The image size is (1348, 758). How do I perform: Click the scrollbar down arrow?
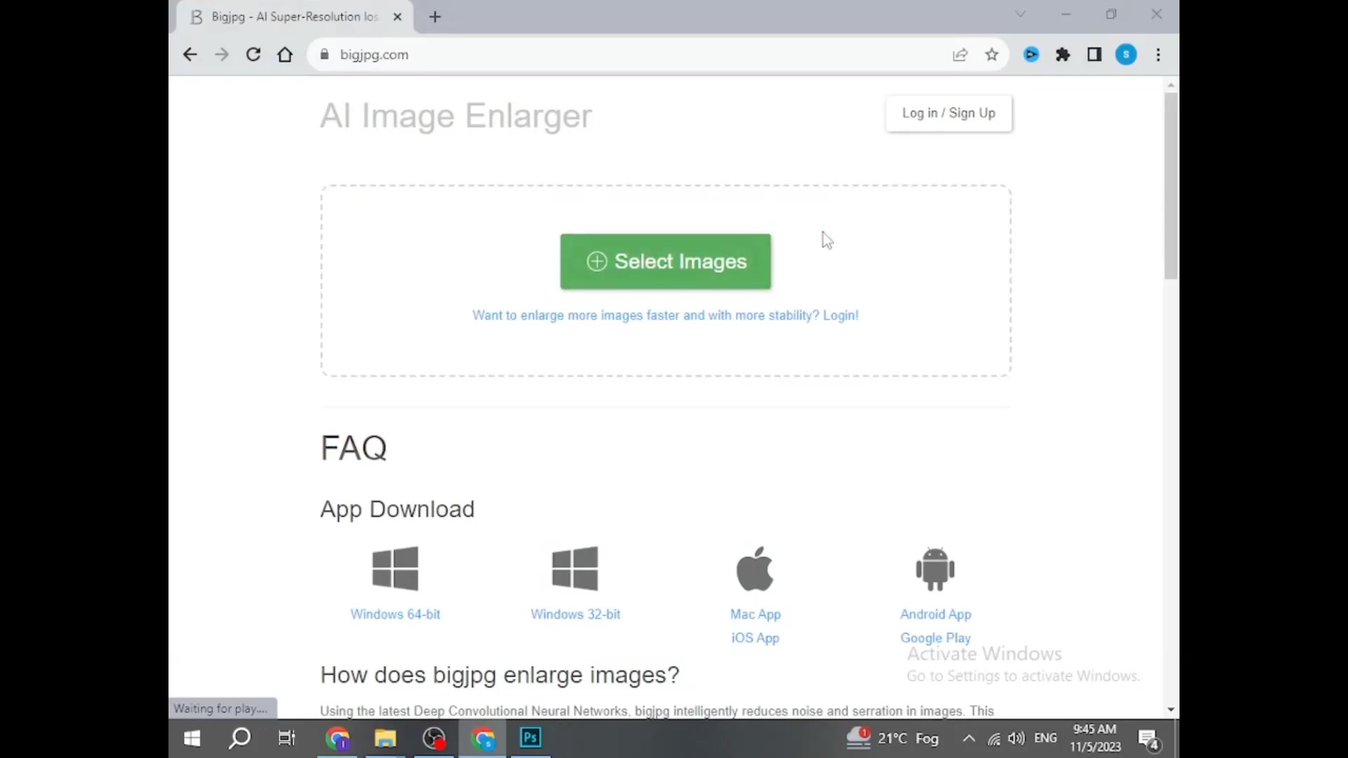click(1170, 710)
